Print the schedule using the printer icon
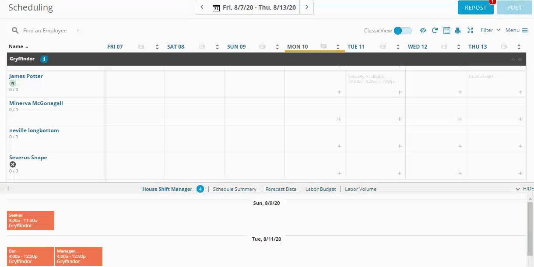The width and height of the screenshot is (534, 267). tap(458, 30)
